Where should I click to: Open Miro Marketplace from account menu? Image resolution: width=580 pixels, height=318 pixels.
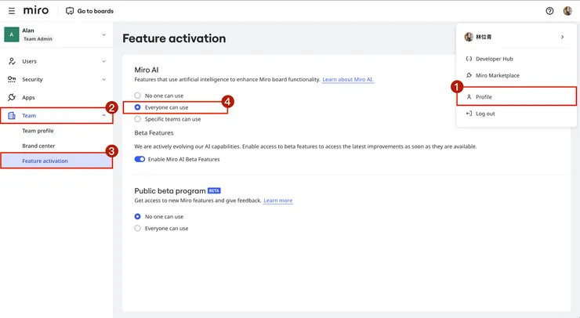[497, 75]
